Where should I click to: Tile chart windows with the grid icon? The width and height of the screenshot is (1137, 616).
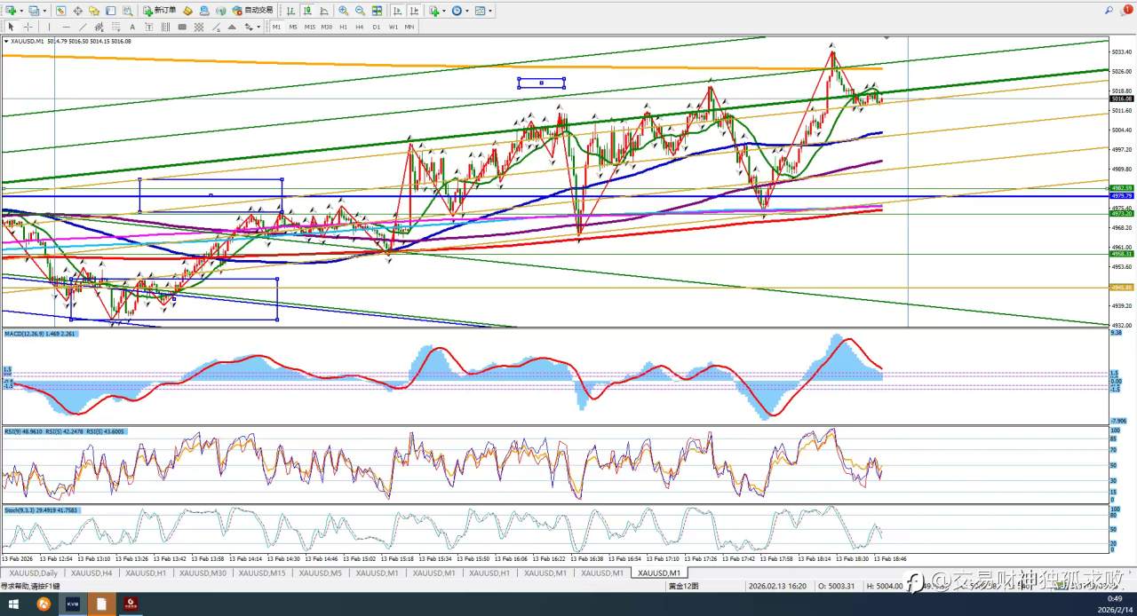(378, 11)
